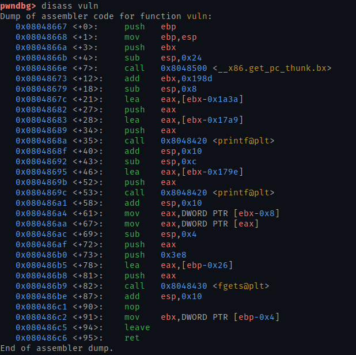This screenshot has height=355, width=356.
Task: Click address 0x080486be
Action: point(41,297)
